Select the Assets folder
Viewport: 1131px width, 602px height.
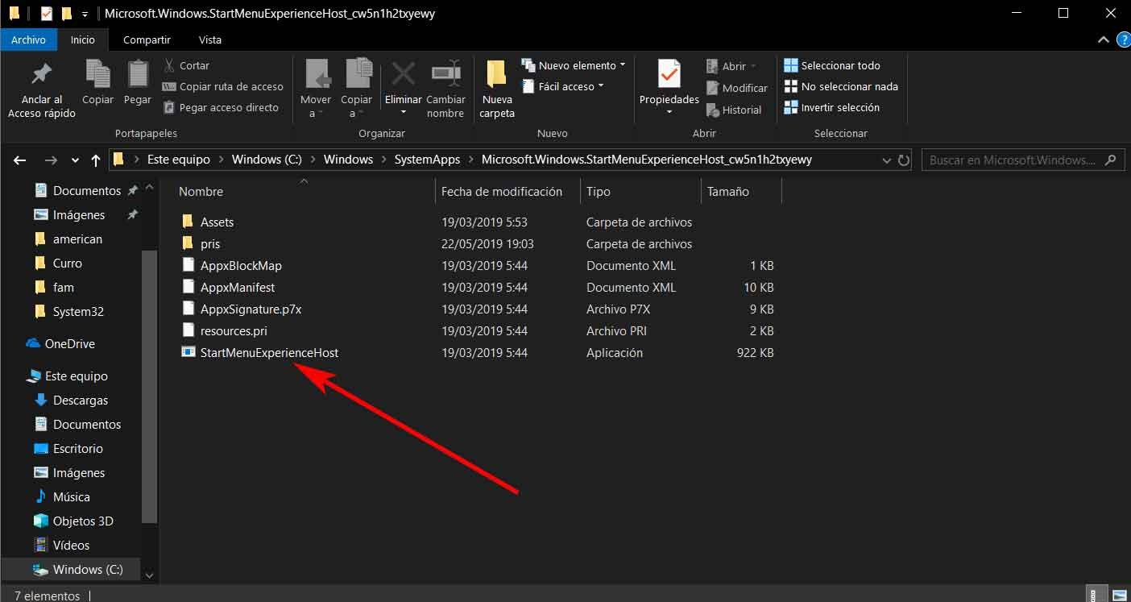click(217, 222)
